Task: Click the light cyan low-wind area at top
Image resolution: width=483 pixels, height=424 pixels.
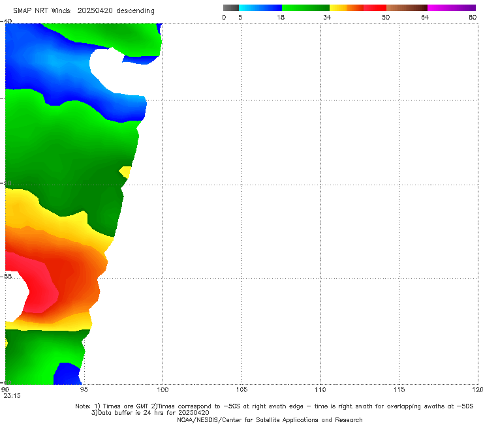Action: click(54, 61)
